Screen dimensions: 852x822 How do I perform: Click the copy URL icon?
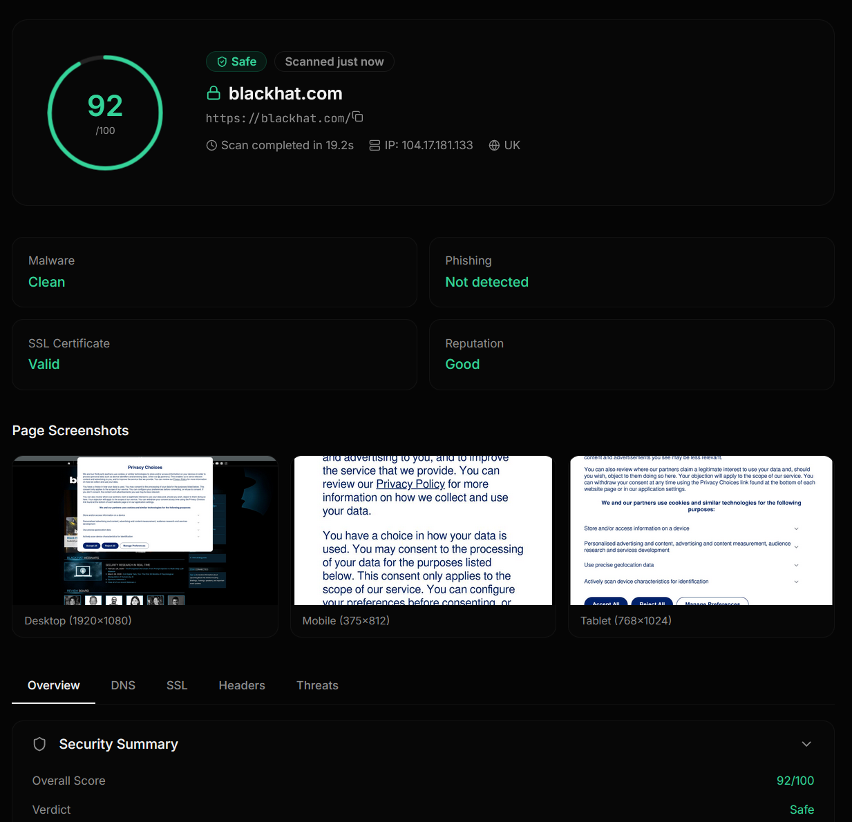[358, 117]
